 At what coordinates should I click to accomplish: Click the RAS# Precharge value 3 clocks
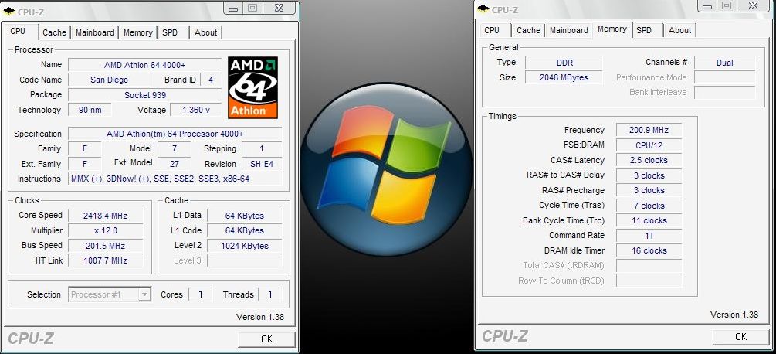(x=649, y=191)
